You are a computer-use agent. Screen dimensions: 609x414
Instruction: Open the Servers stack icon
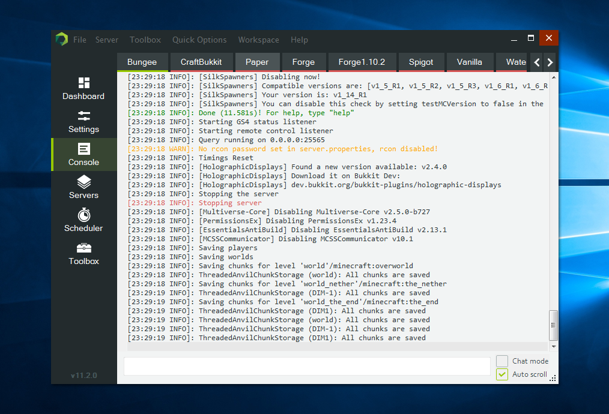[x=84, y=182]
